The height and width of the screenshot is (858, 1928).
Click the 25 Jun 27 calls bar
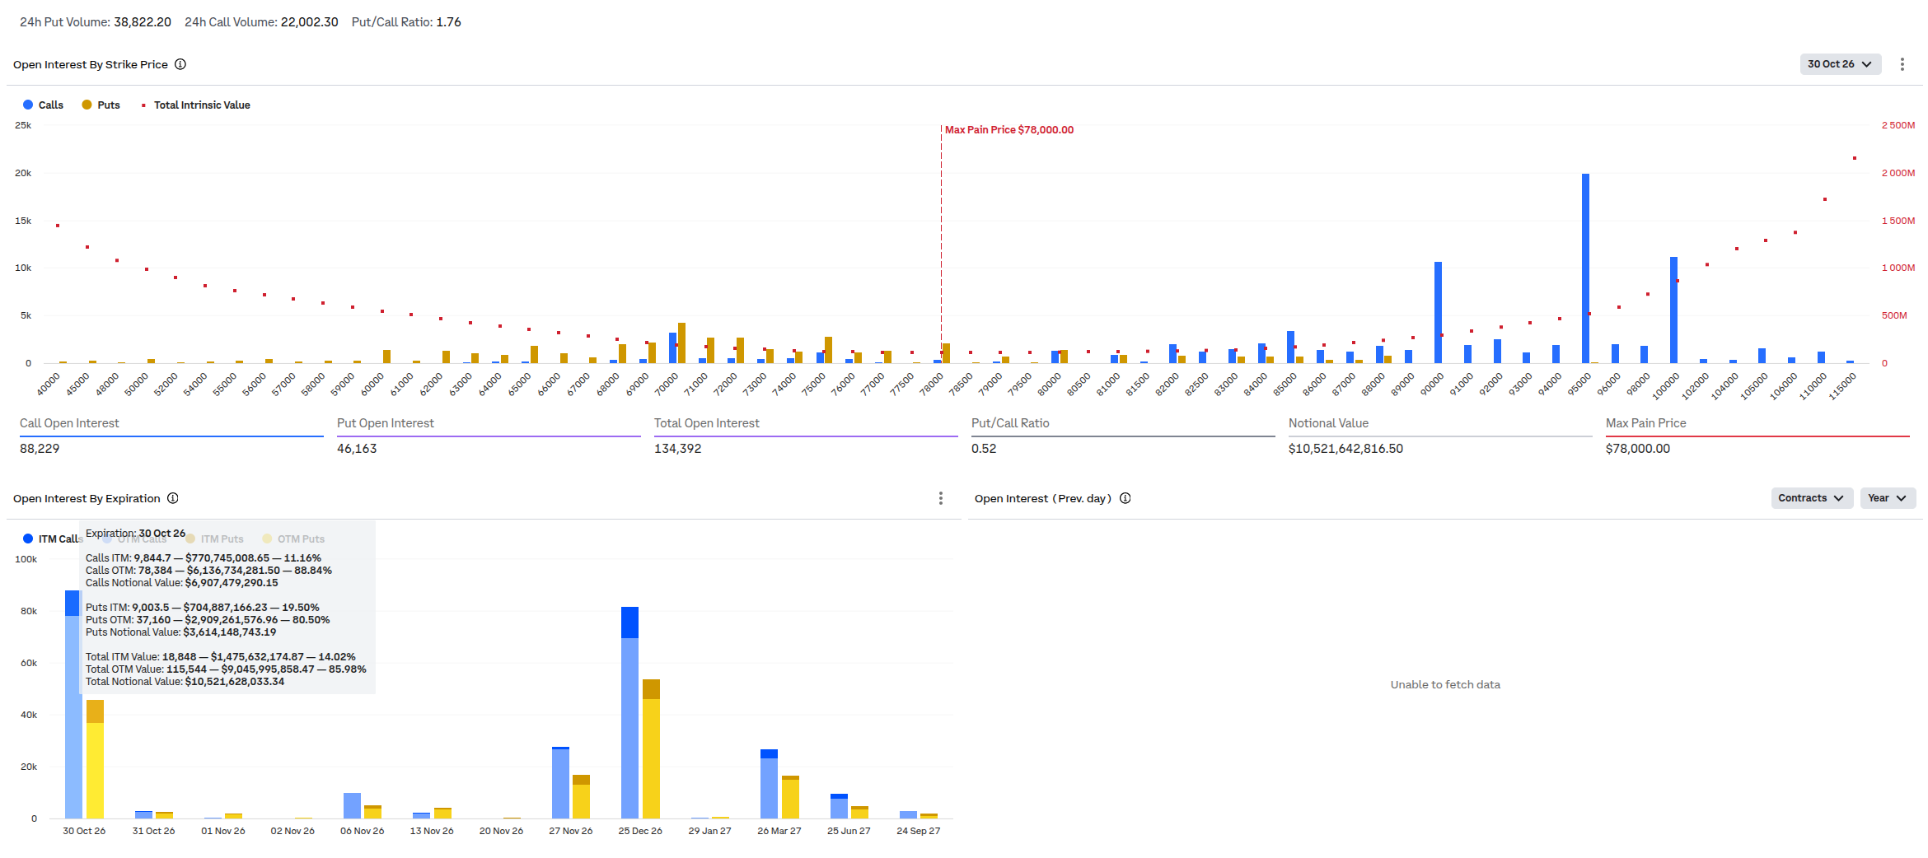click(x=839, y=806)
